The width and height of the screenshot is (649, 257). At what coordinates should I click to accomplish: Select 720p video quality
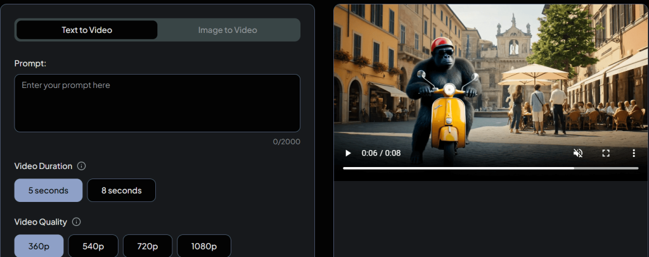147,246
